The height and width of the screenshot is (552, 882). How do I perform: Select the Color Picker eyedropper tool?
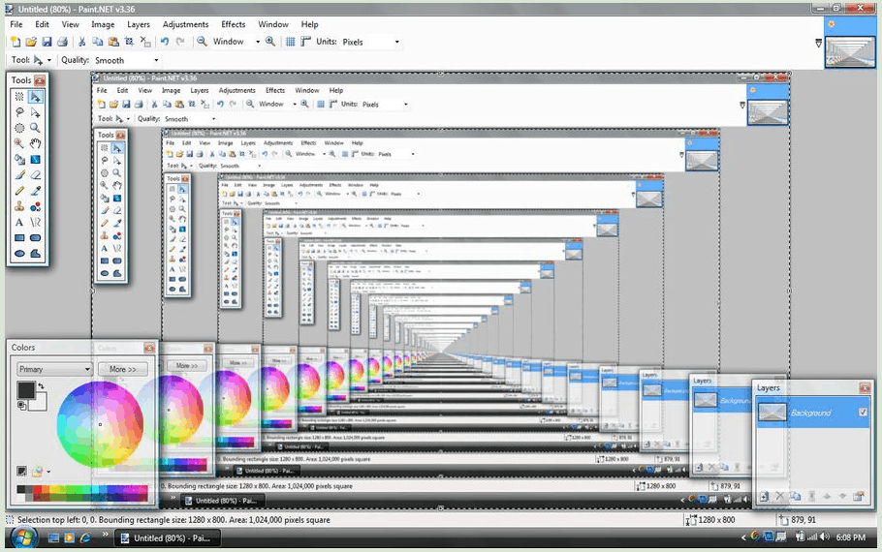point(36,191)
